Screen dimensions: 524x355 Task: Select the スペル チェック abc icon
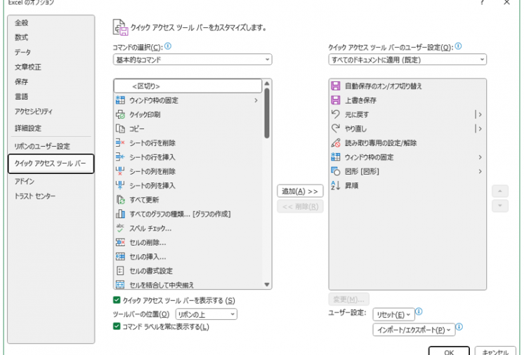(x=120, y=228)
